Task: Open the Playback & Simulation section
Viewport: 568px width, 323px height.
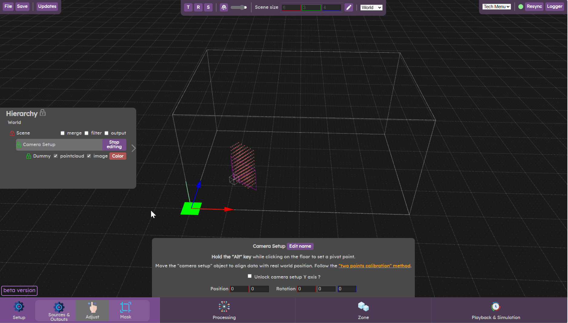Action: 496,310
